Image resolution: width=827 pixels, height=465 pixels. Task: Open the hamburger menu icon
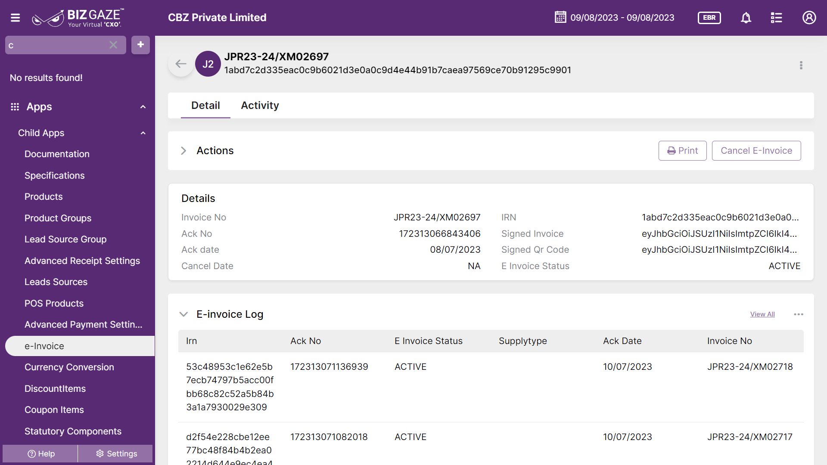point(16,18)
